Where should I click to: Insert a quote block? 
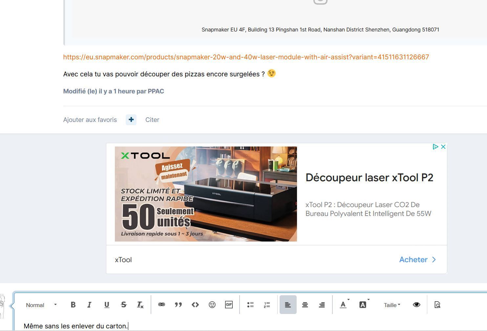tap(178, 305)
